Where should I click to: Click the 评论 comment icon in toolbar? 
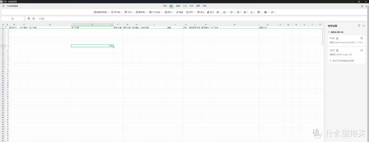200,12
